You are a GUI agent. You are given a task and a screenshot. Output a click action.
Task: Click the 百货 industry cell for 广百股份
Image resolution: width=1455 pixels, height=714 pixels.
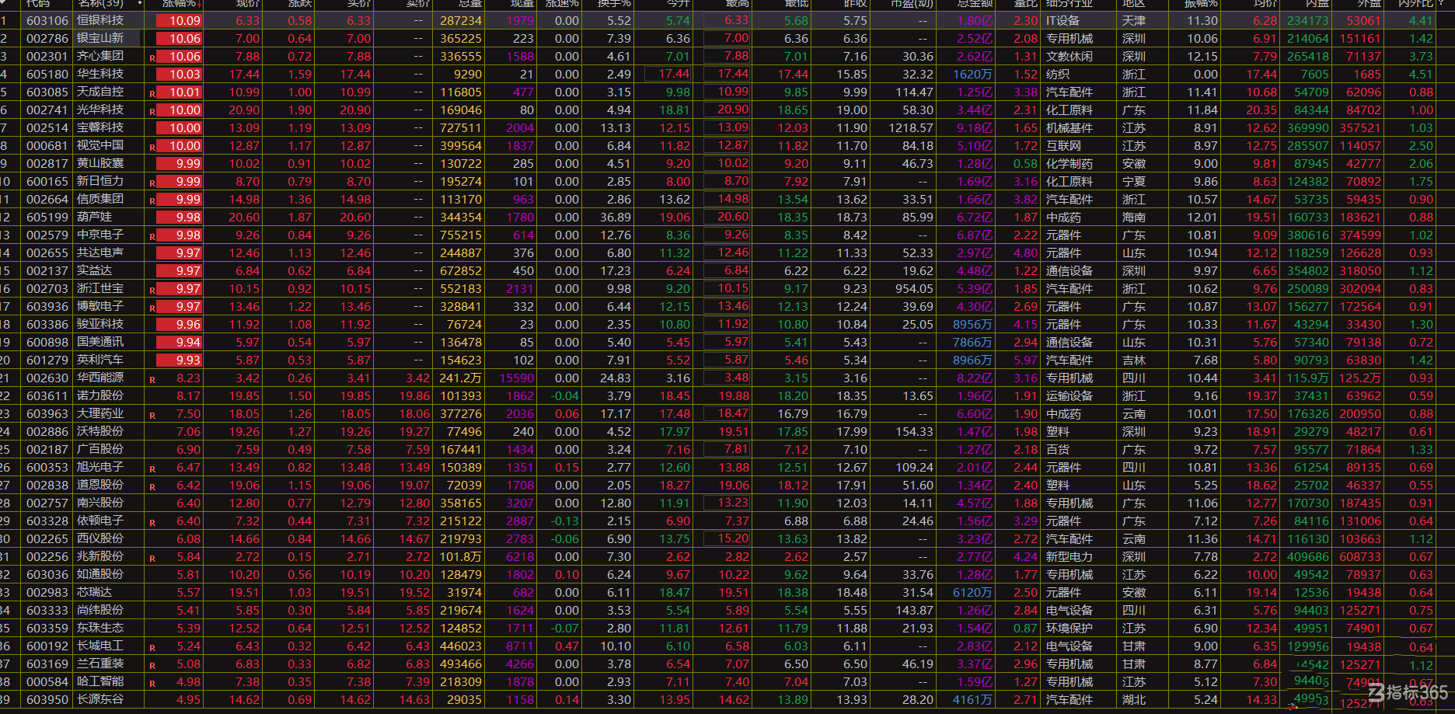click(1058, 449)
